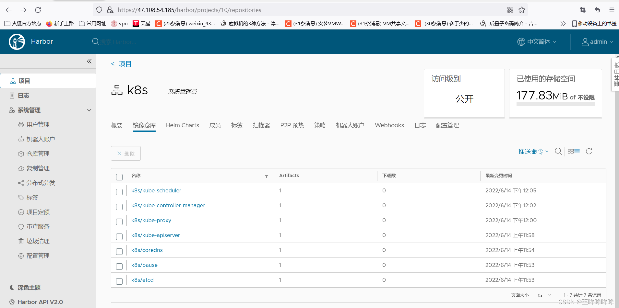Image resolution: width=619 pixels, height=308 pixels.
Task: Open the page size dropdown showing 15
Action: [543, 295]
